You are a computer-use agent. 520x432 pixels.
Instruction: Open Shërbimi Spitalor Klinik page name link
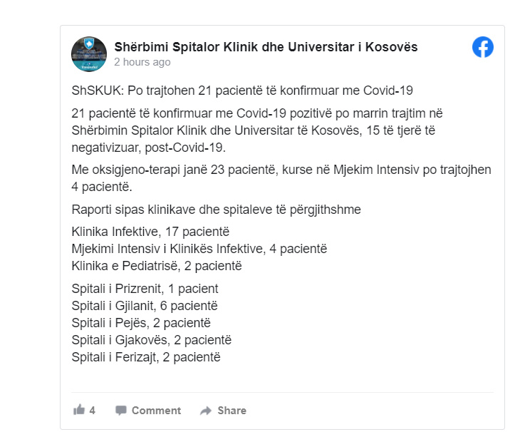coord(266,47)
